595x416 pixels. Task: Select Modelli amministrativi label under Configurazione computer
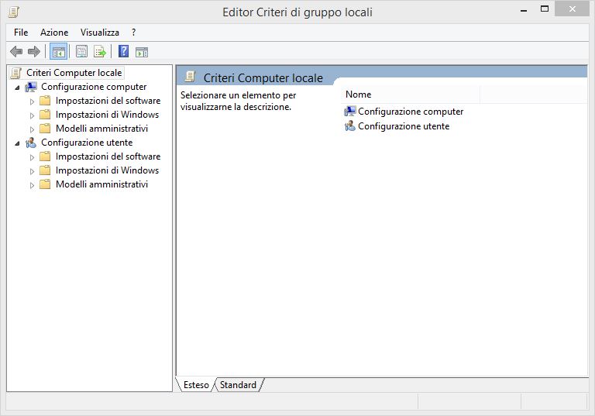coord(101,129)
